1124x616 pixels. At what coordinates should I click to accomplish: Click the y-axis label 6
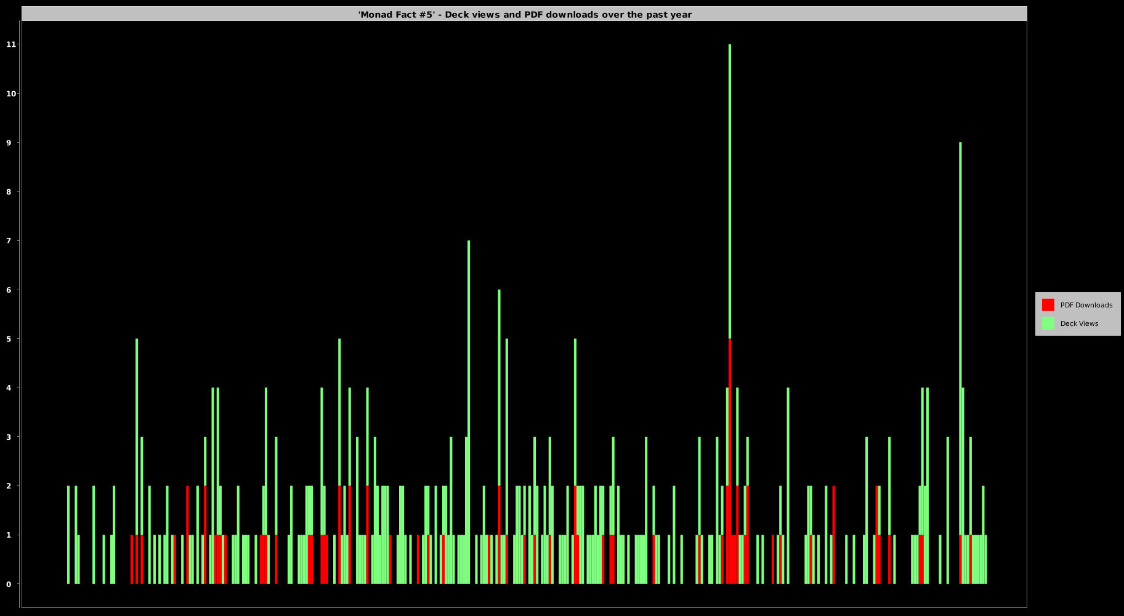pyautogui.click(x=9, y=290)
